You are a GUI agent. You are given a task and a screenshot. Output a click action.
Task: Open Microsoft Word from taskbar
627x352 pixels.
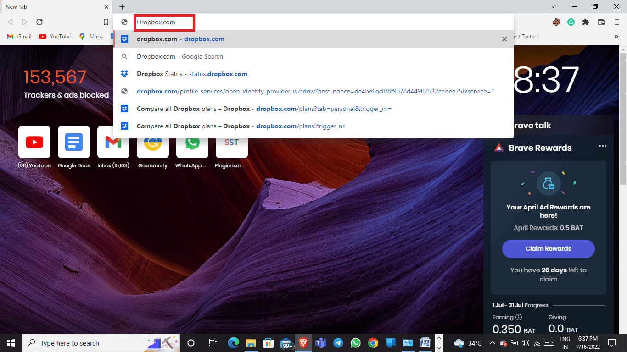pyautogui.click(x=425, y=343)
